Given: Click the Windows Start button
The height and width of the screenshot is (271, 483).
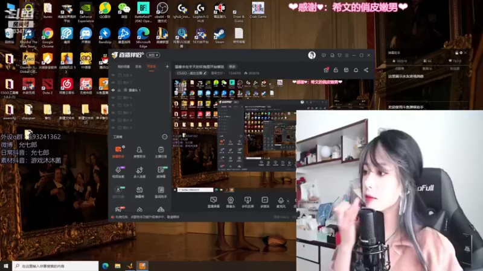Looking at the screenshot, I should [x=6, y=266].
